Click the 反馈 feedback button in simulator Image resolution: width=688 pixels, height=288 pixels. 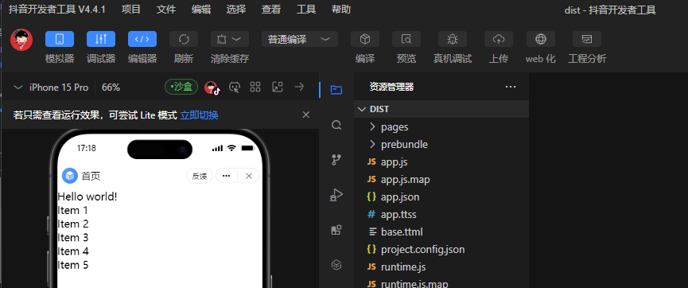tap(200, 176)
